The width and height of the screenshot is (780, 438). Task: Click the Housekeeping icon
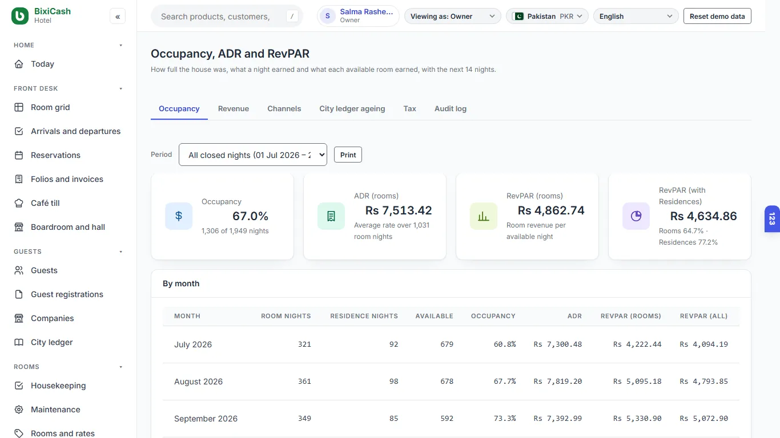(x=19, y=386)
